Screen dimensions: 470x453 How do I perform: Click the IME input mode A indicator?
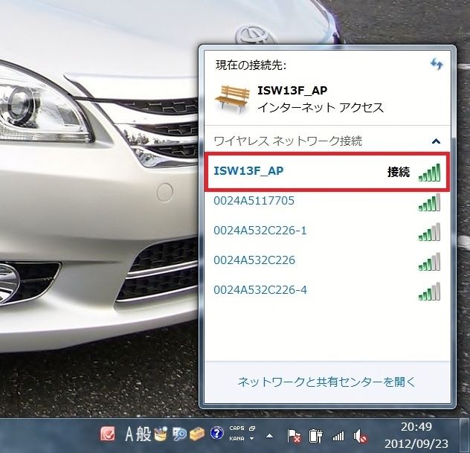click(129, 434)
